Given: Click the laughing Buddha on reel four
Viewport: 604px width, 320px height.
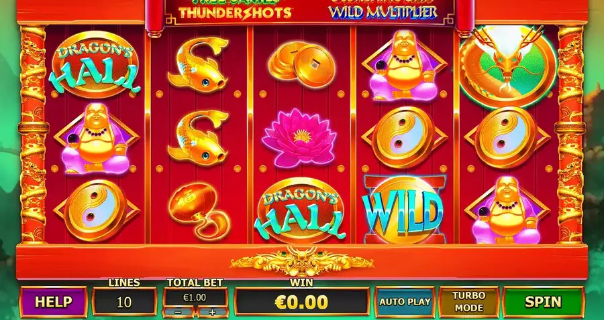Looking at the screenshot, I should click(404, 66).
